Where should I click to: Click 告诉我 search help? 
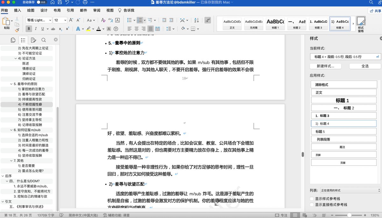tap(126, 10)
